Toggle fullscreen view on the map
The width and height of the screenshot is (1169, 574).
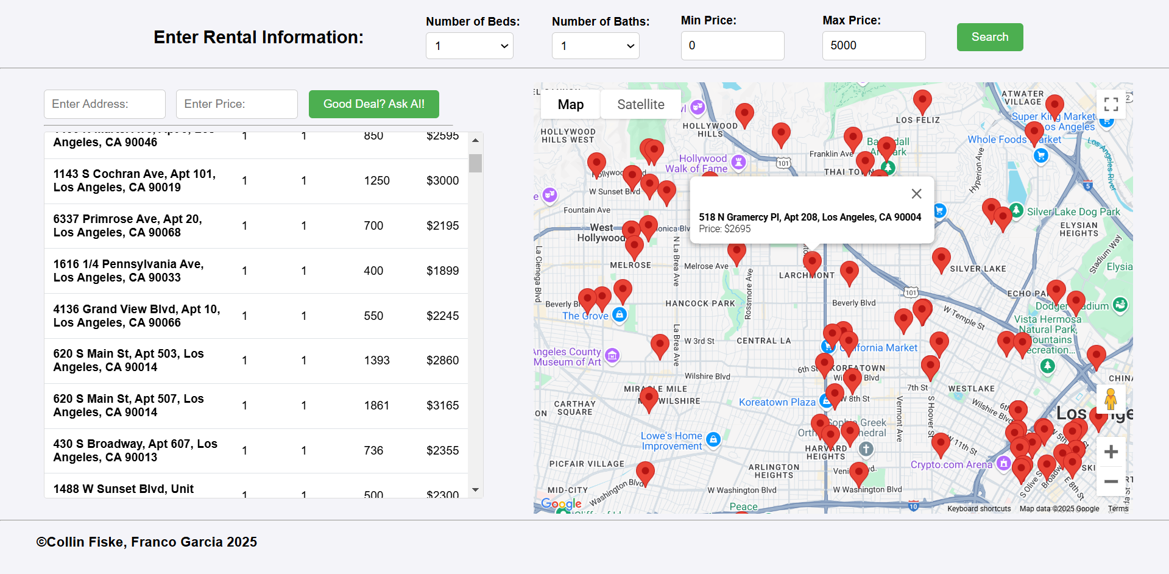click(1111, 104)
